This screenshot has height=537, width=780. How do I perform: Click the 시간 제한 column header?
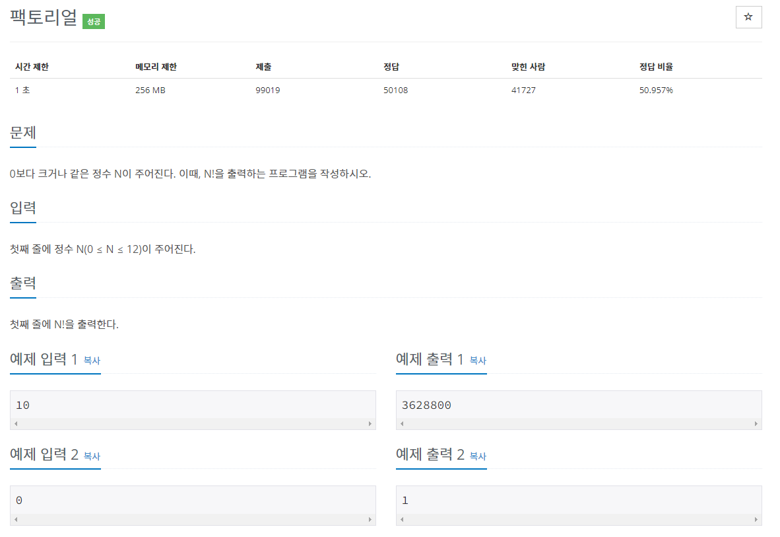point(32,67)
